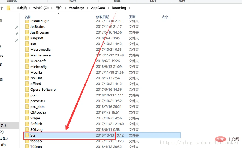The image size is (242, 148).
Task: Expand the chevron after 用户 in path
Action: [65, 8]
